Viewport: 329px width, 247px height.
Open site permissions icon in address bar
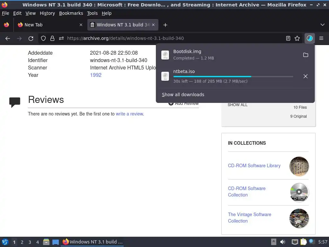pos(61,38)
